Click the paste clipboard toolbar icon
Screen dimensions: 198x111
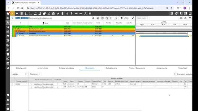pyautogui.click(x=54, y=14)
